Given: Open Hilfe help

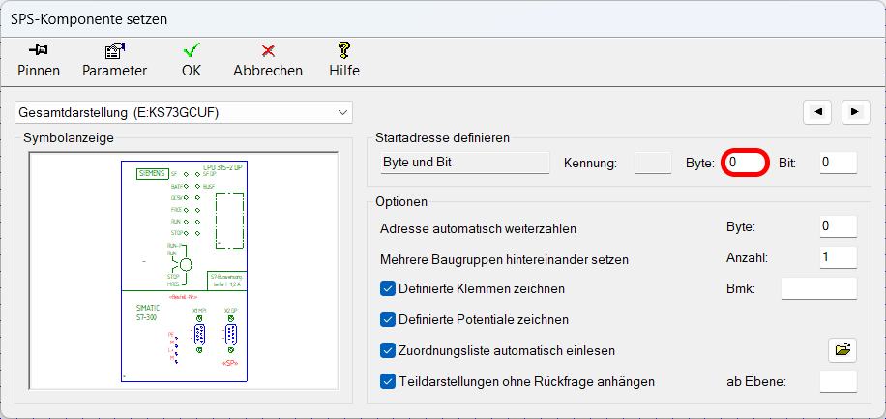Looking at the screenshot, I should click(343, 50).
